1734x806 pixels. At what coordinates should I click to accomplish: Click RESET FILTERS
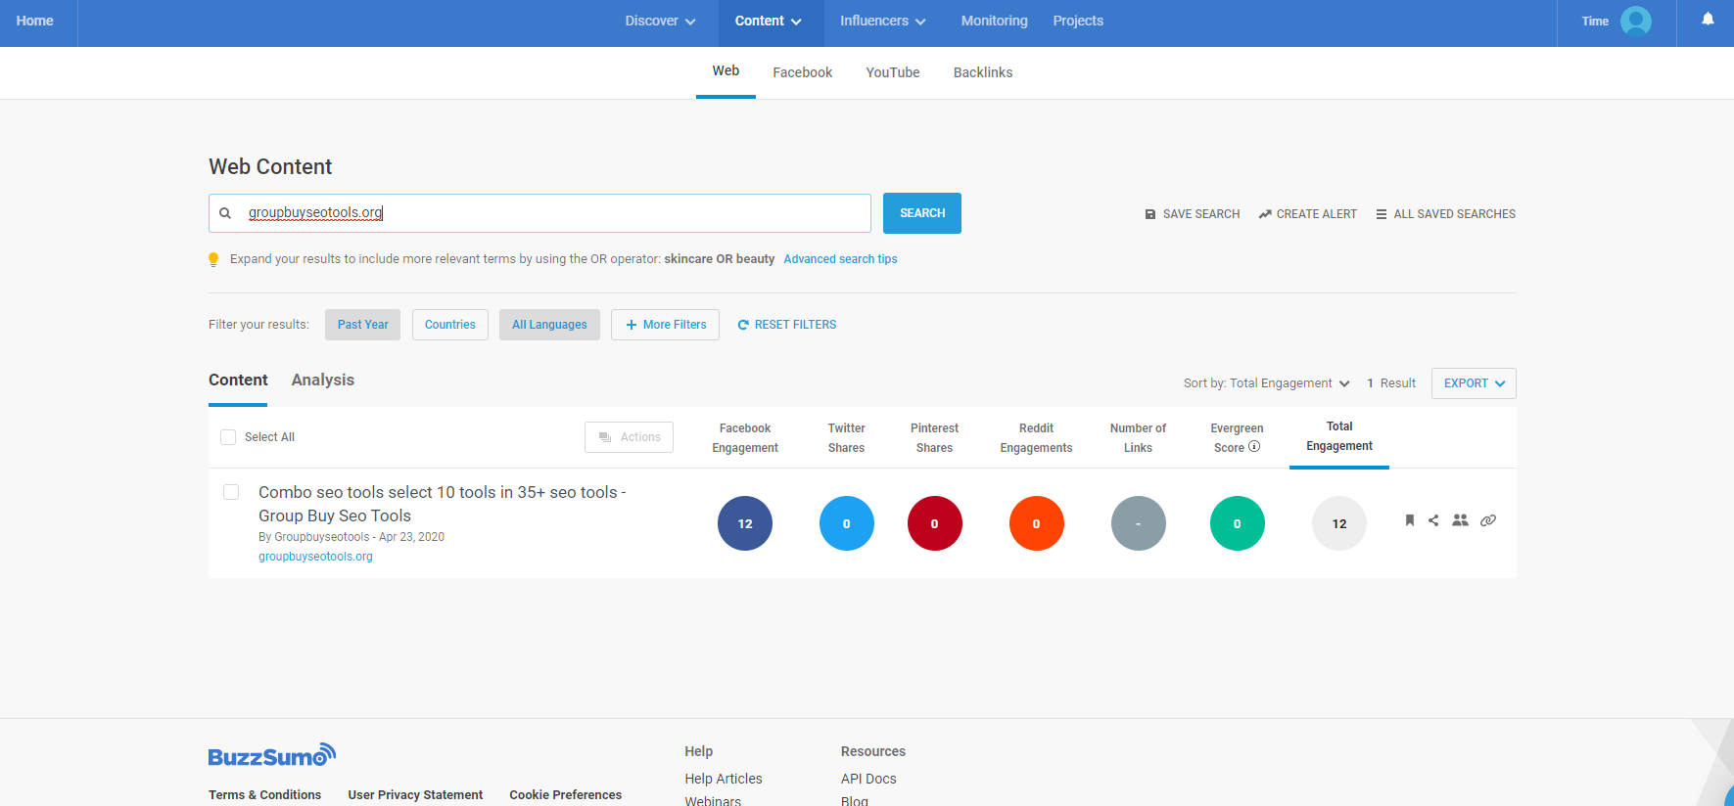[x=787, y=325]
